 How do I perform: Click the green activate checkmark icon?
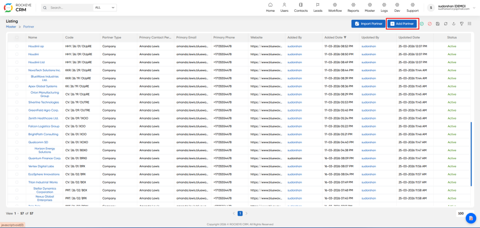pyautogui.click(x=422, y=24)
